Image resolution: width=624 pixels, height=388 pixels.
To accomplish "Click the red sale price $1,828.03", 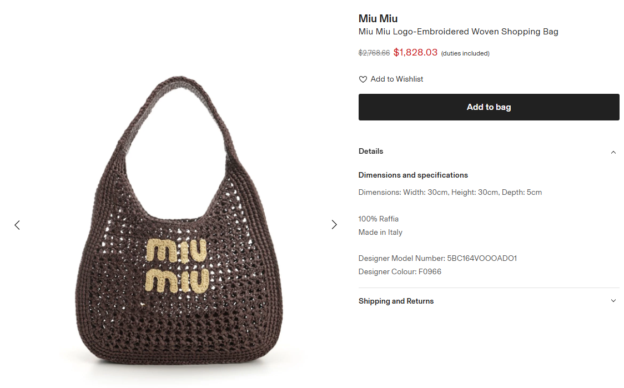I will coord(415,52).
